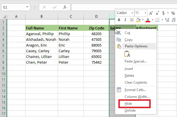Click cell Agarwal, Phillip
The image size is (177, 117).
[x=42, y=34]
